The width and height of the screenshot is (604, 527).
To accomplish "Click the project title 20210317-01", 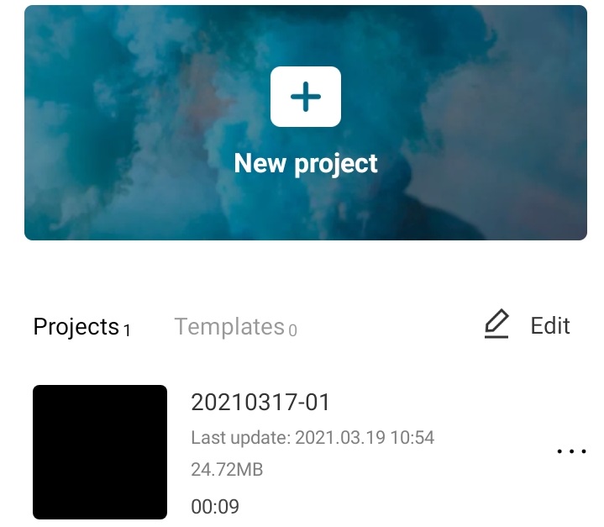I will click(x=260, y=403).
